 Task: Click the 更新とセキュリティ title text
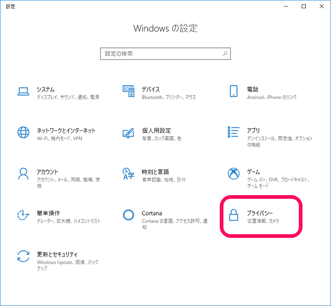(57, 254)
